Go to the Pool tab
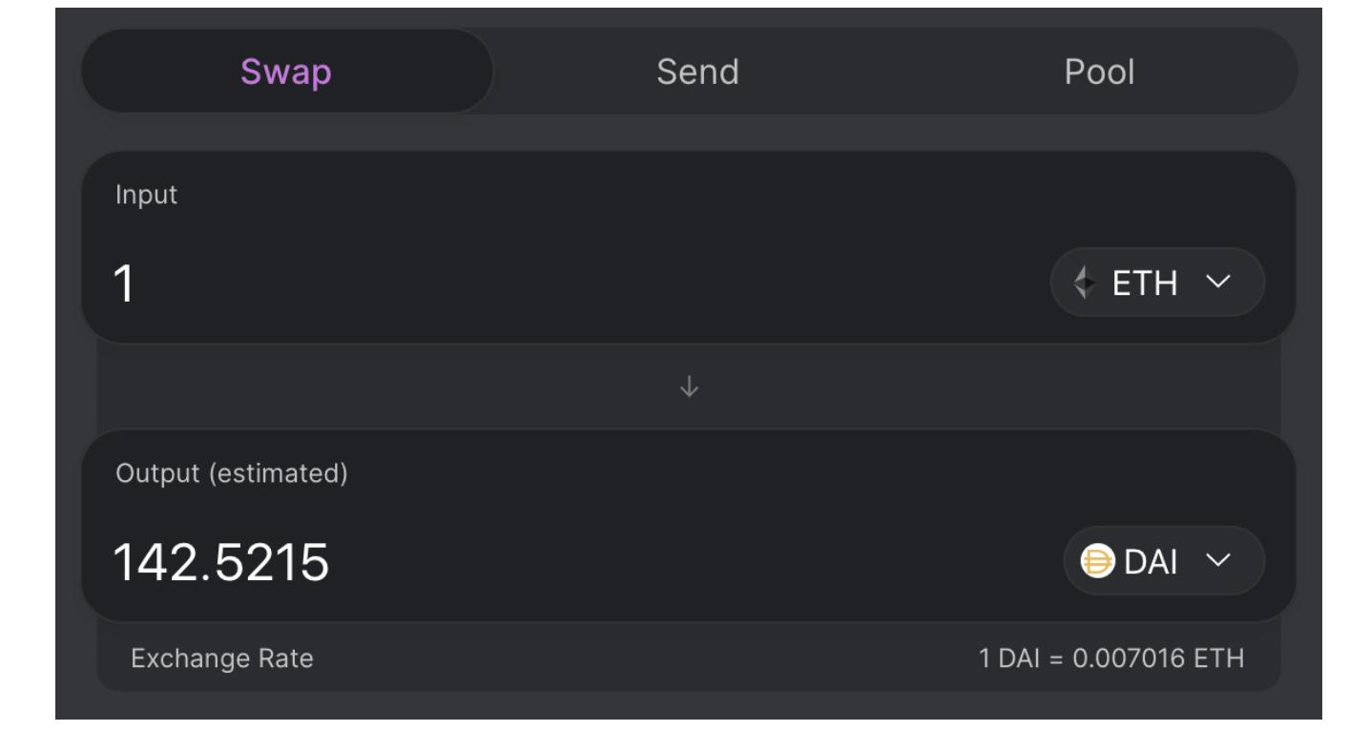Screen dimensions: 1370x731 pos(1099,72)
